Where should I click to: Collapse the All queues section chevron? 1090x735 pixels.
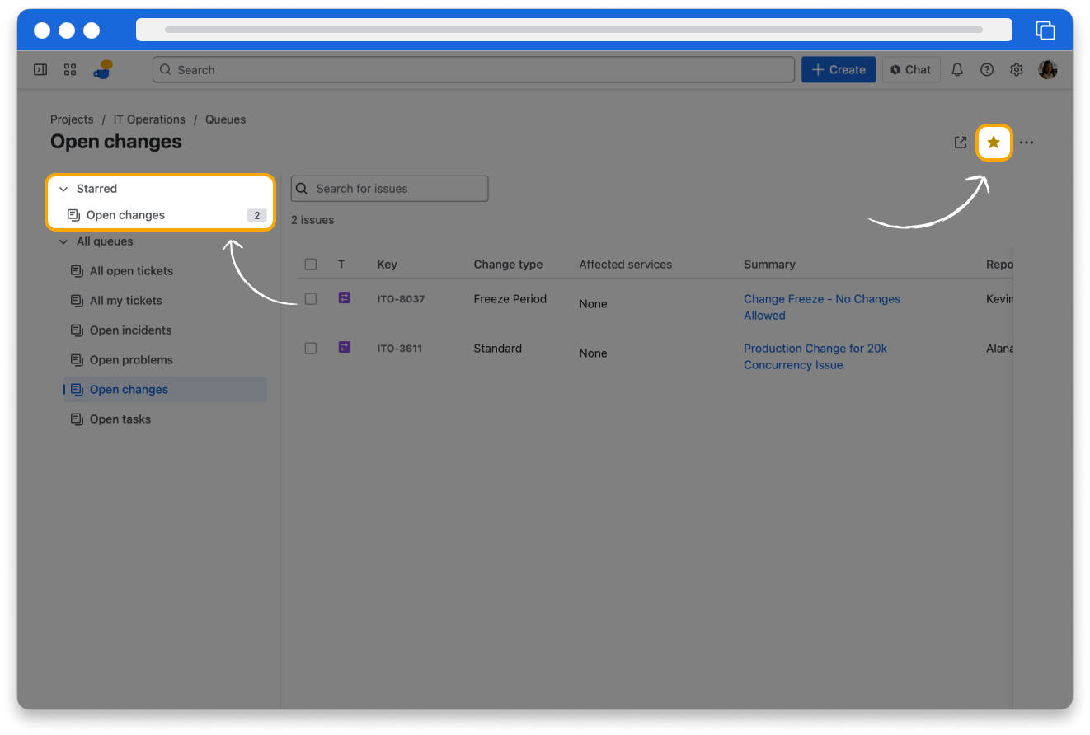pos(63,241)
